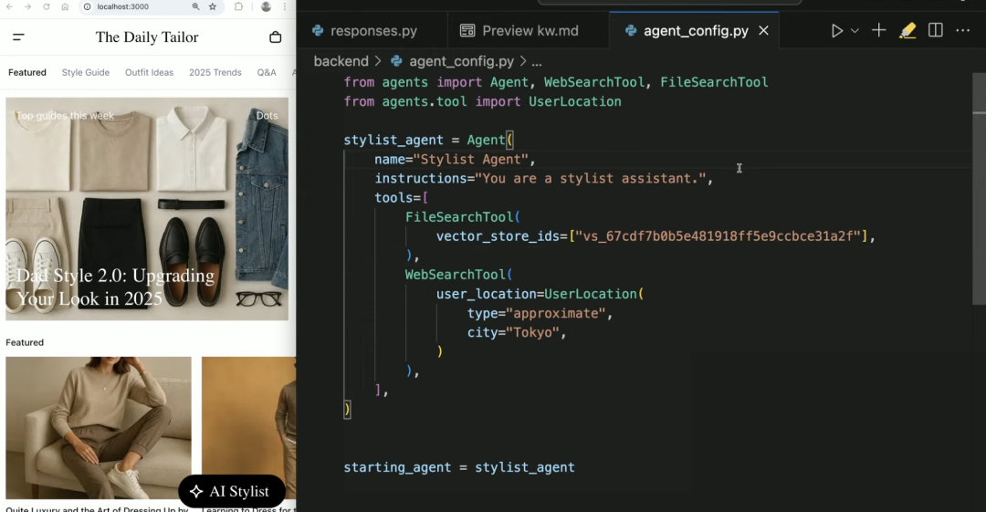
Task: Open the editor More Actions ellipsis
Action: click(963, 31)
